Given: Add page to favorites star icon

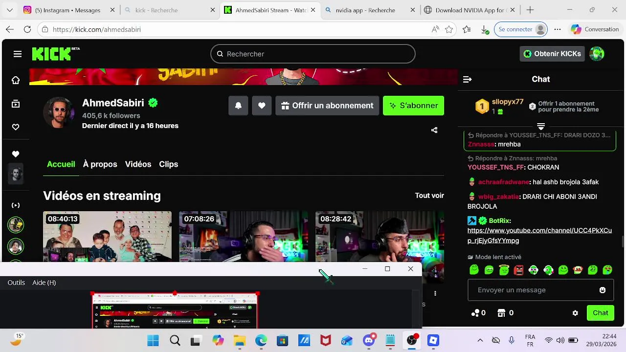Looking at the screenshot, I should 449,29.
